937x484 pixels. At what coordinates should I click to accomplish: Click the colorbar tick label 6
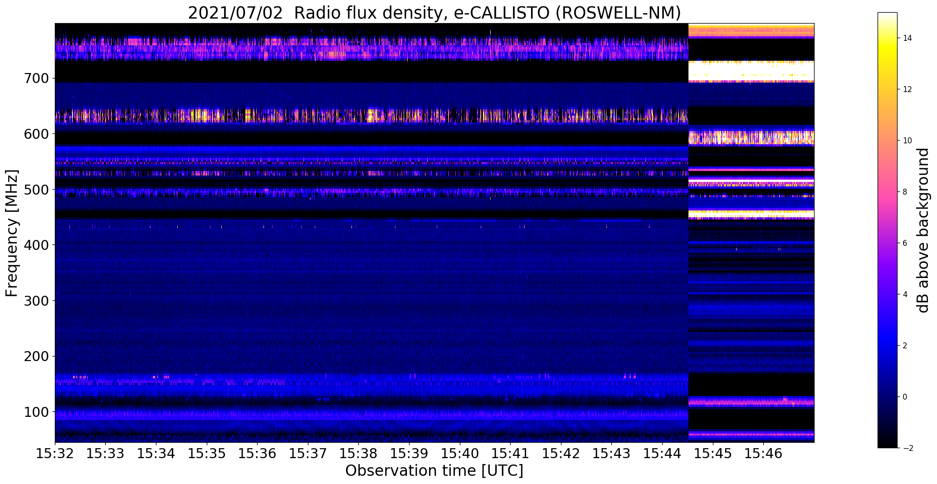[x=905, y=243]
